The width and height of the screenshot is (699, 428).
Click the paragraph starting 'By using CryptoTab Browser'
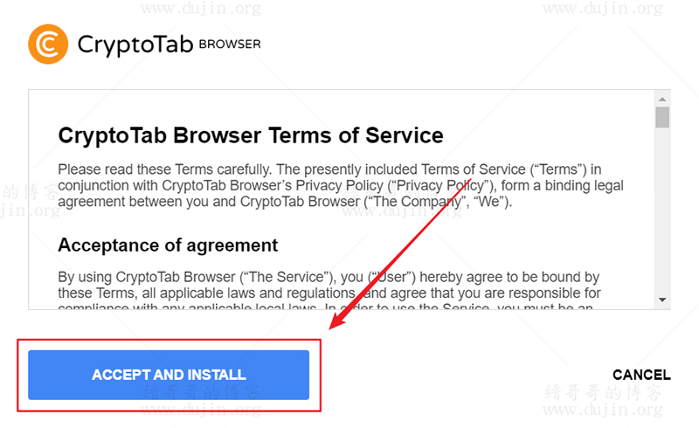(x=329, y=290)
